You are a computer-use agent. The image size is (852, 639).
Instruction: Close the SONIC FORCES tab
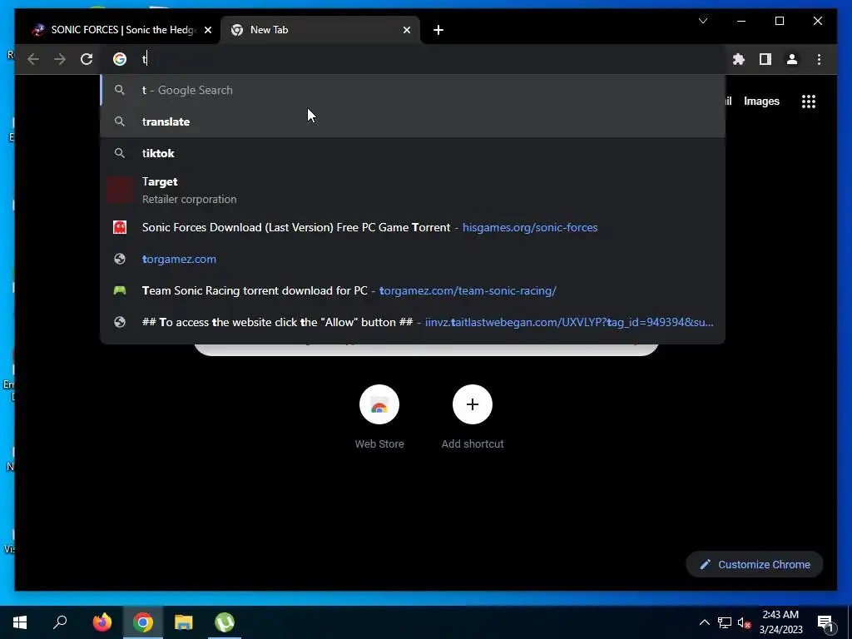point(207,30)
